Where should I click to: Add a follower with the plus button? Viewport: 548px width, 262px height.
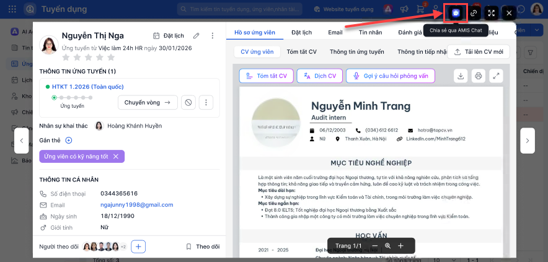click(x=138, y=247)
